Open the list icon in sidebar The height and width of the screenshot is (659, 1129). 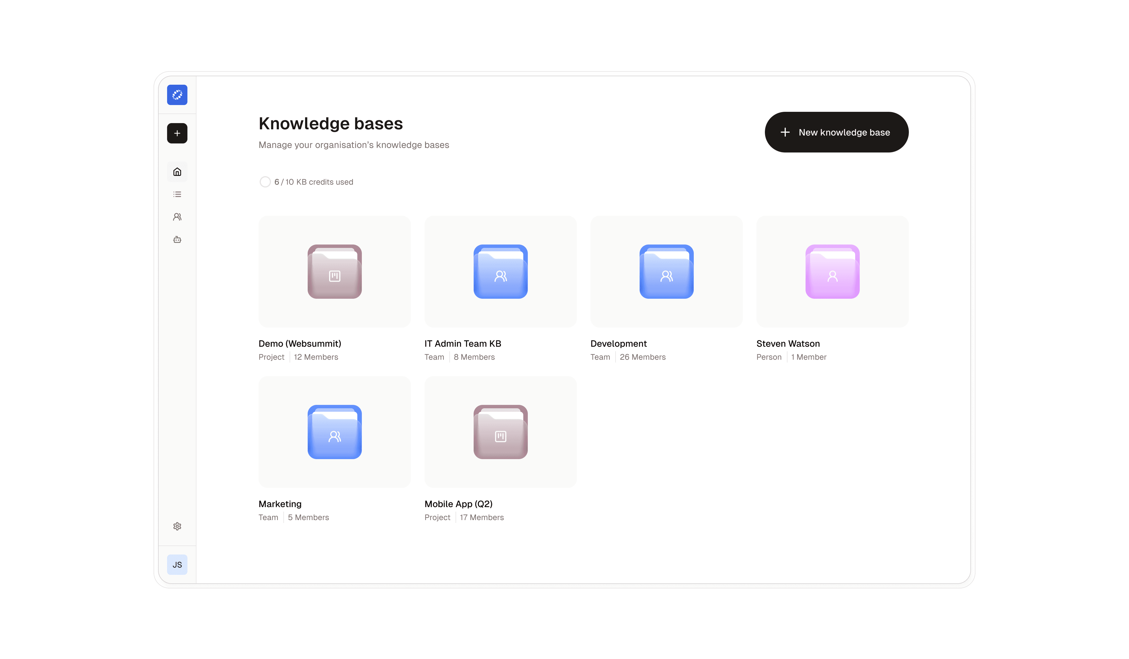[177, 194]
